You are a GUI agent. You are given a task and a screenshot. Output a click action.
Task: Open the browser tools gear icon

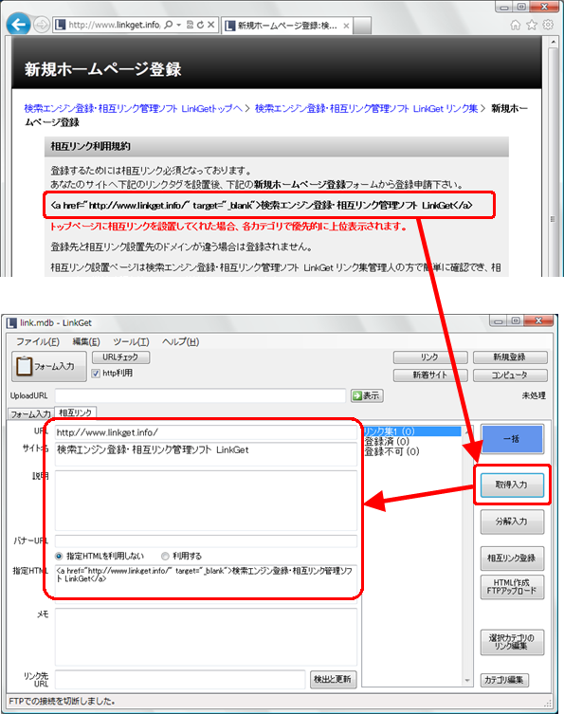point(548,25)
